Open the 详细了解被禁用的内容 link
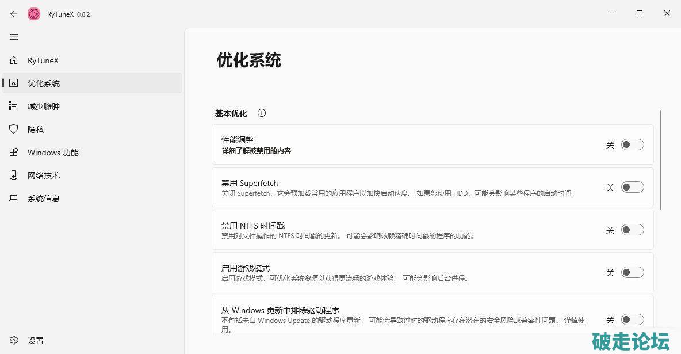Image resolution: width=681 pixels, height=354 pixels. pos(256,151)
